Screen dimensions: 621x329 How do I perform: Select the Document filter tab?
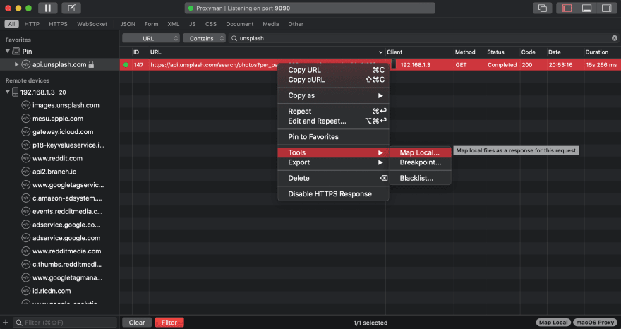[x=240, y=24]
